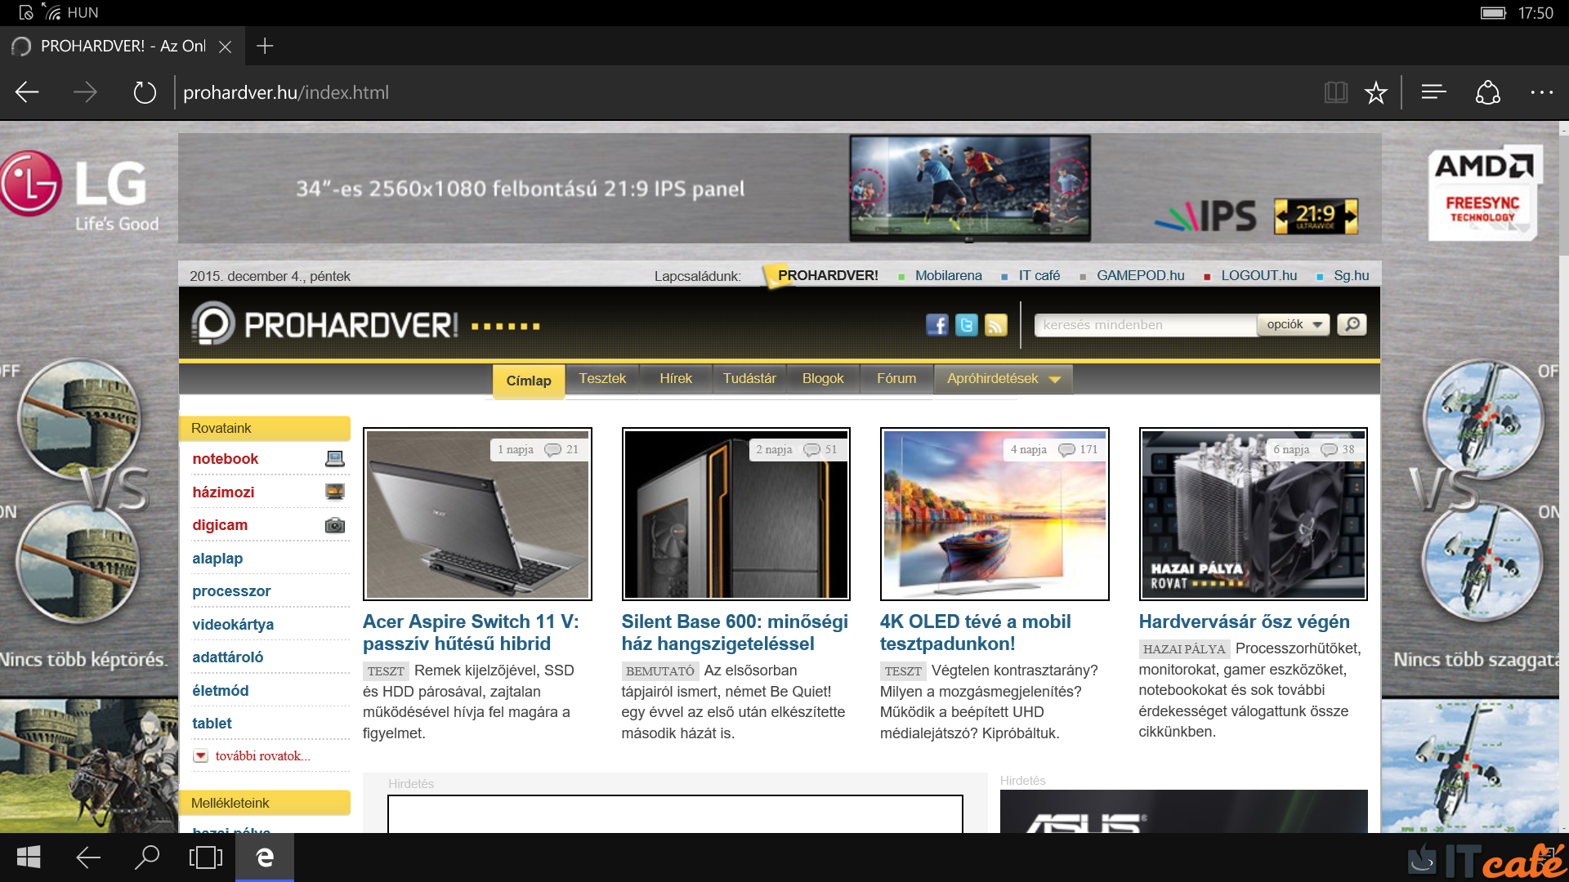Open Reading view book icon

click(x=1336, y=92)
